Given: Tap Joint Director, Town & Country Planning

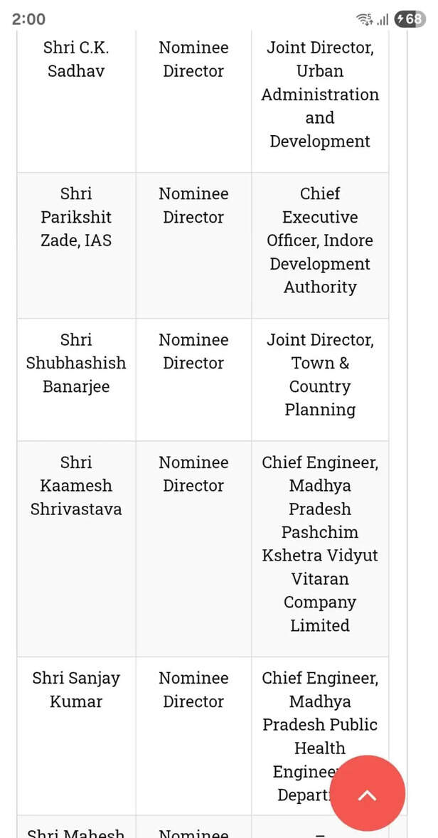Looking at the screenshot, I should (x=320, y=375).
